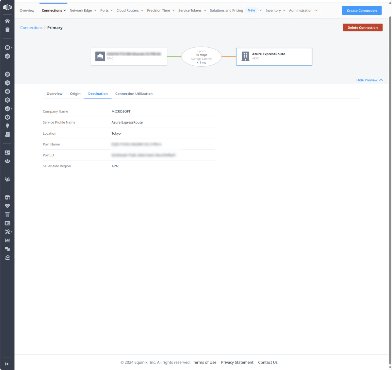Click the Port ID label
The height and width of the screenshot is (370, 392).
point(48,155)
